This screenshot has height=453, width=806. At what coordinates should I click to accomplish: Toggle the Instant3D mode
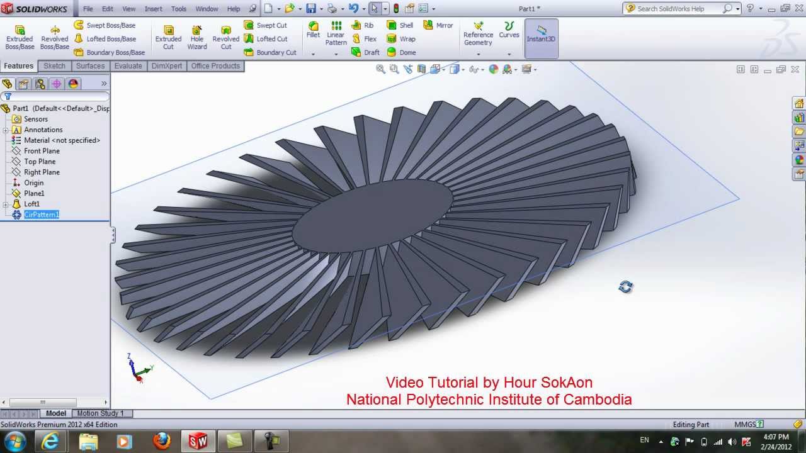click(x=541, y=38)
